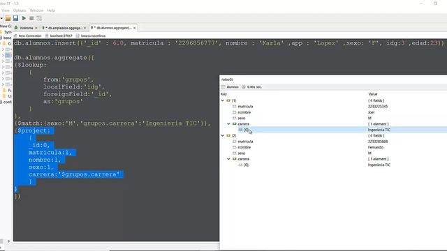
Task: Run the query with the green play icon
Action: coord(24,18)
